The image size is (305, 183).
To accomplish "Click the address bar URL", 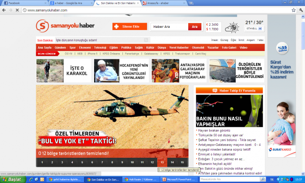I will pos(47,10).
